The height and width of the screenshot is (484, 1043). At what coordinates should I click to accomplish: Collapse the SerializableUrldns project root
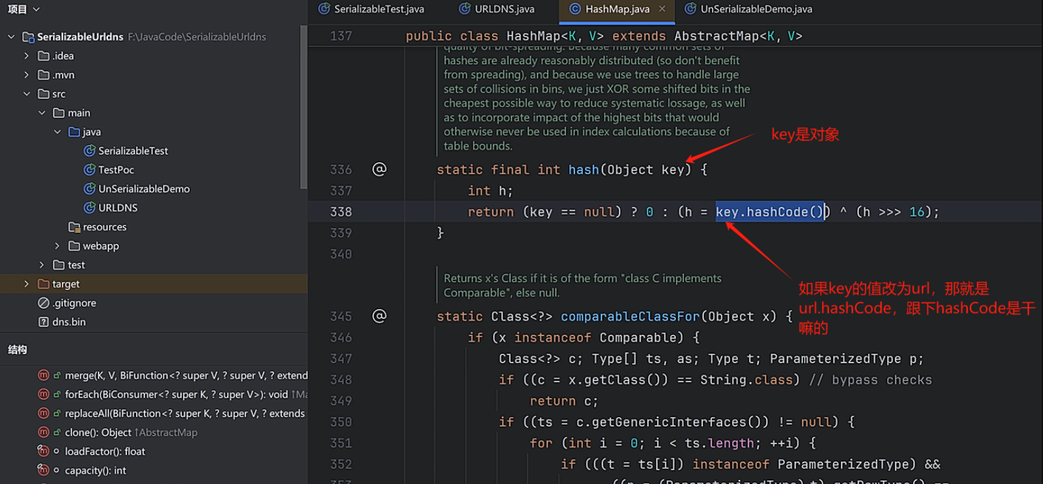coord(11,37)
